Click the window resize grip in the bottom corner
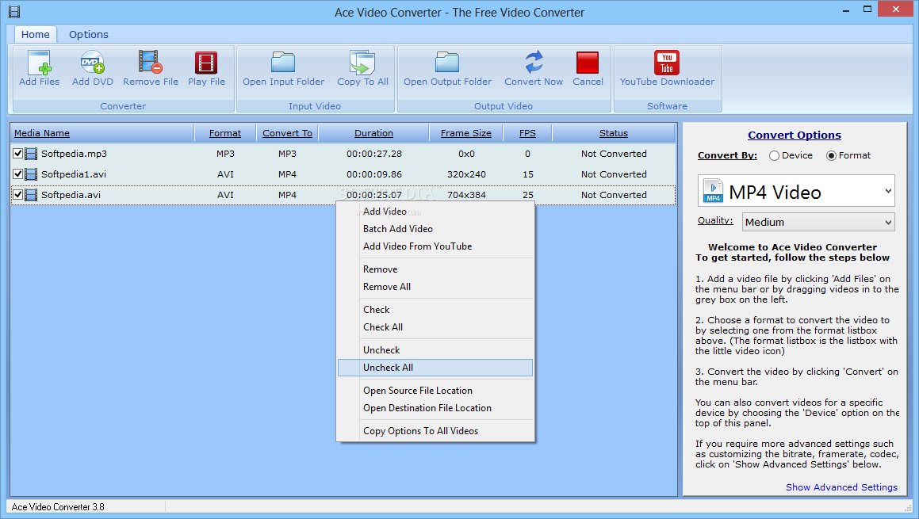This screenshot has width=919, height=519. [908, 508]
